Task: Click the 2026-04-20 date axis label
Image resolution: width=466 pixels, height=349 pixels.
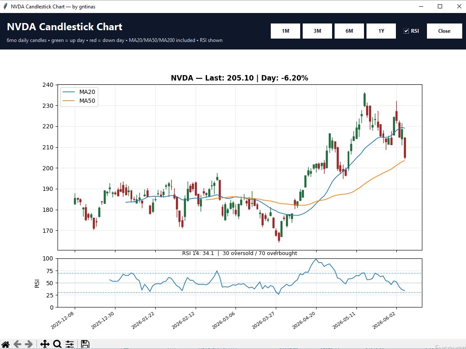Action: 304,321
